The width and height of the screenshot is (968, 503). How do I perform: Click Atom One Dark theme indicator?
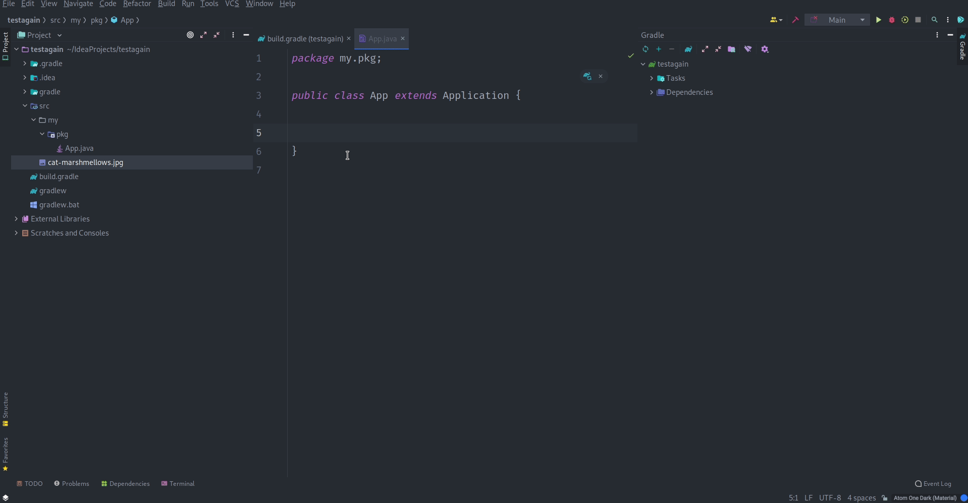coord(925,498)
